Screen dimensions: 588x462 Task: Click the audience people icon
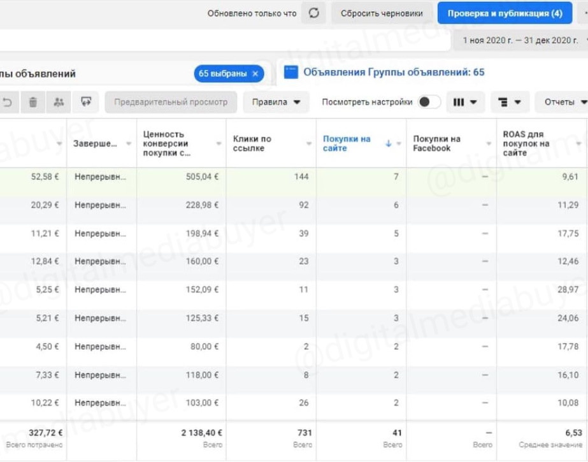[59, 102]
